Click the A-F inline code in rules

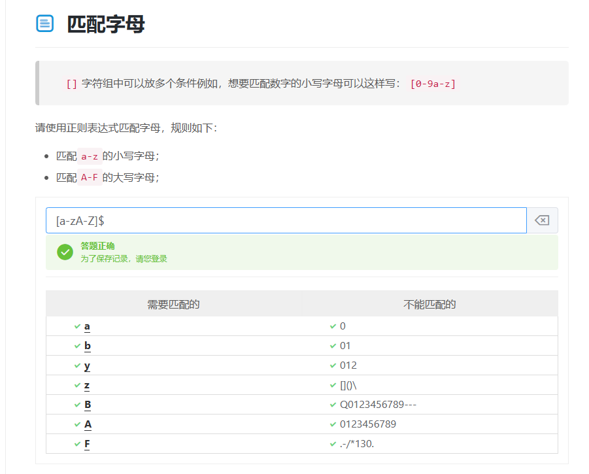[x=90, y=177]
